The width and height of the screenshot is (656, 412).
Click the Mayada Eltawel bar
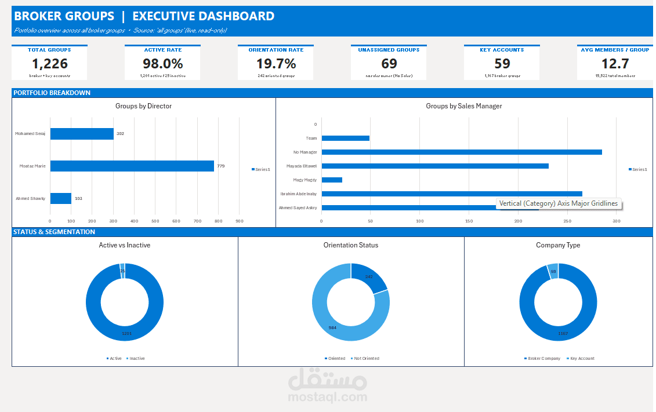coord(435,166)
